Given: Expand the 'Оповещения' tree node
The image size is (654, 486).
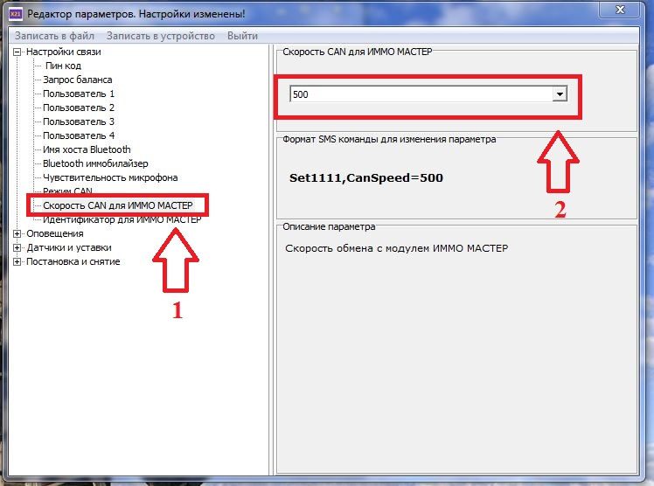Looking at the screenshot, I should [17, 234].
